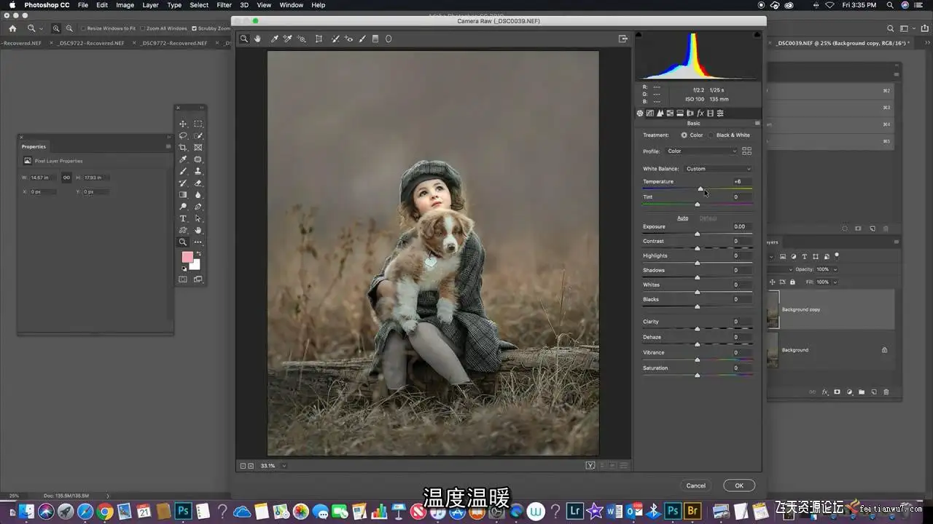The image size is (933, 524).
Task: Click the Exposure slider handle
Action: pyautogui.click(x=698, y=234)
